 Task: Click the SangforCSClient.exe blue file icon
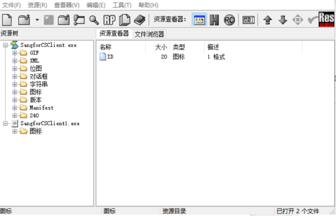[15, 45]
